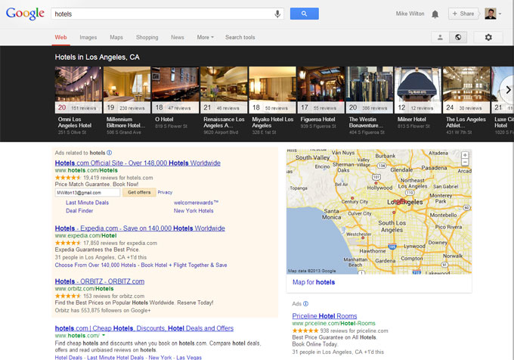Switch to global results globe icon

pyautogui.click(x=458, y=37)
